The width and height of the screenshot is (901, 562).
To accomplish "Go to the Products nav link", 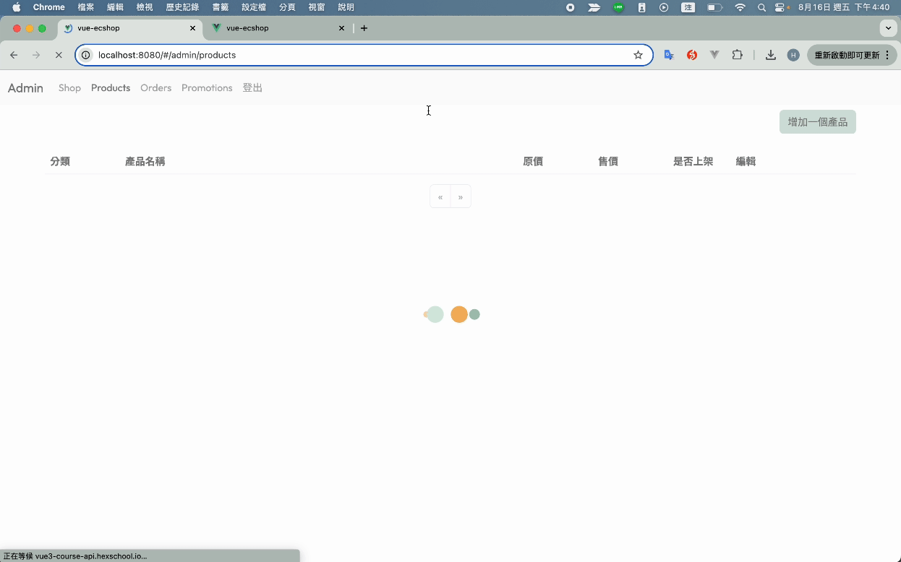I will coord(111,88).
